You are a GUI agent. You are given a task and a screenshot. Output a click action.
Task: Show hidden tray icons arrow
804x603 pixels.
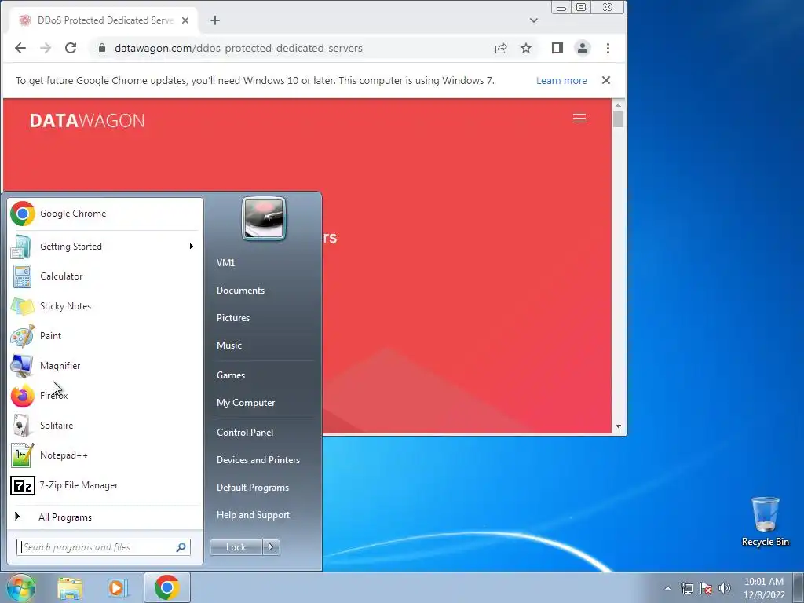coord(667,588)
